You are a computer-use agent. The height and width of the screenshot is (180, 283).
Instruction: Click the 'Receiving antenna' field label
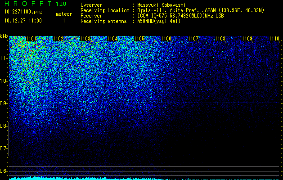(x=103, y=21)
